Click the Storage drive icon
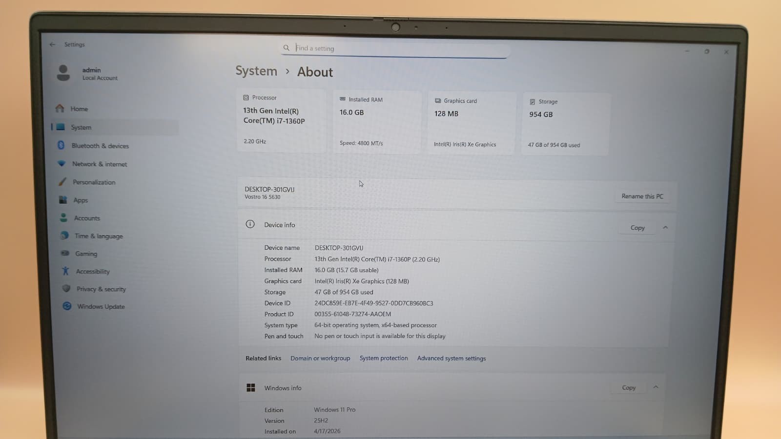The width and height of the screenshot is (781, 439). click(x=533, y=102)
